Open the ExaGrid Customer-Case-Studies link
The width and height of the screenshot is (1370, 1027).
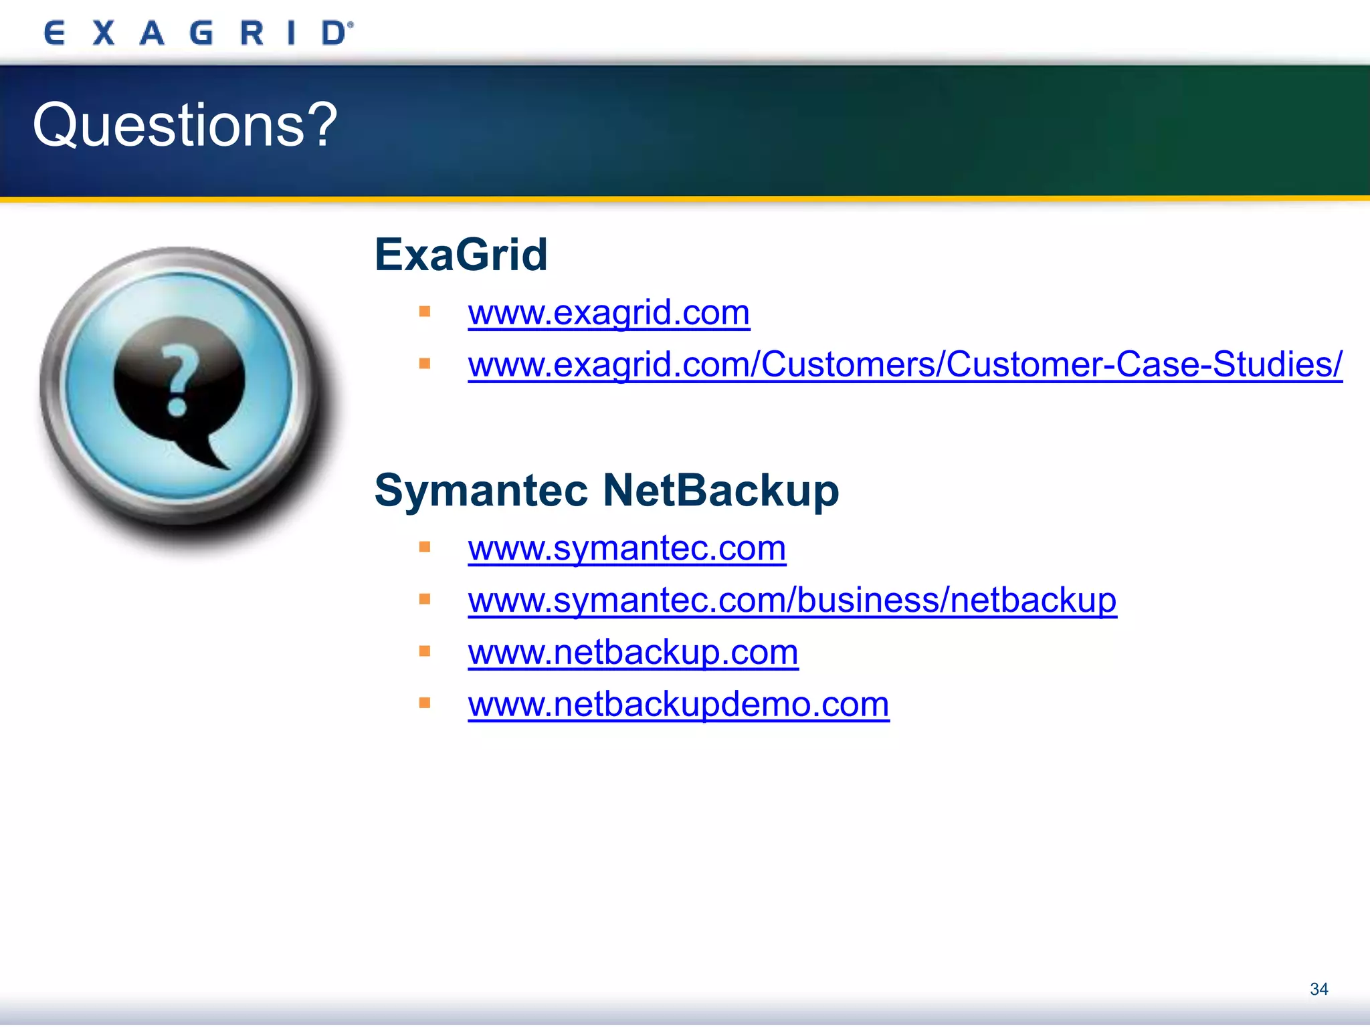pyautogui.click(x=905, y=365)
